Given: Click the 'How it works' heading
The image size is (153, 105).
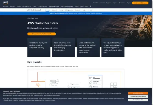Looking at the screenshot, I should [35, 62].
